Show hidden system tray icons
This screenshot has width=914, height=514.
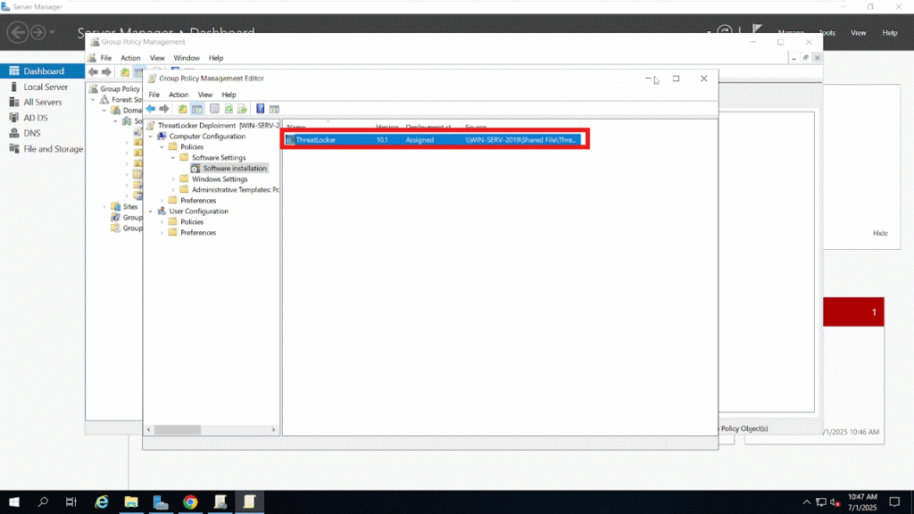[x=806, y=502]
